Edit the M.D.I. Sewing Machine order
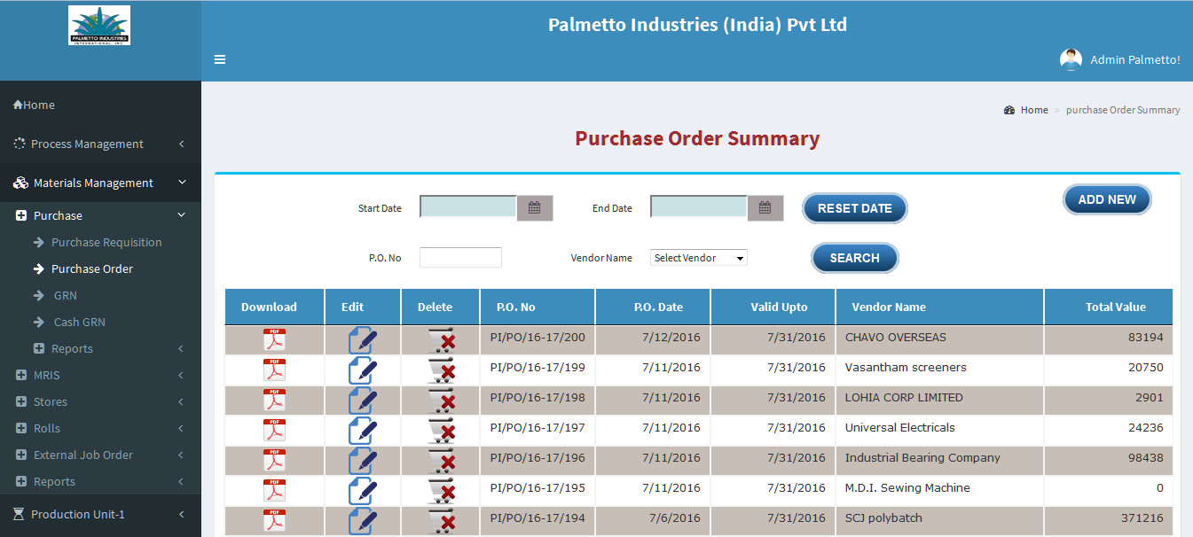 [363, 492]
